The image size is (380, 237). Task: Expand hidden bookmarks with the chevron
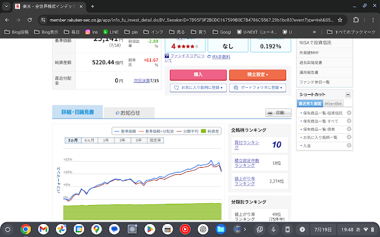pyautogui.click(x=314, y=32)
